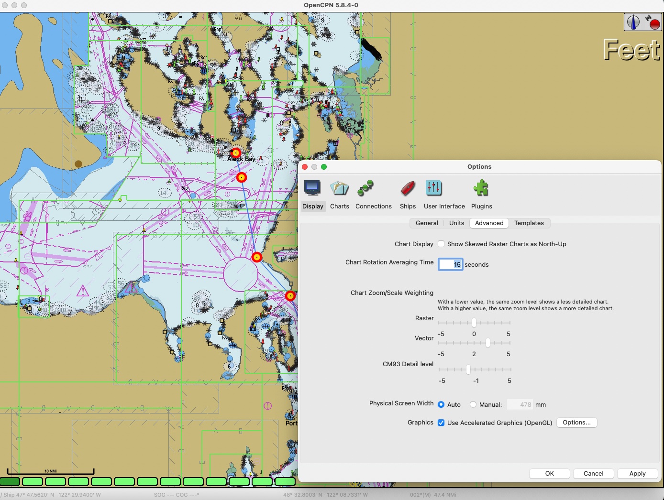Focus the Chart Rotation Averaging Time field
This screenshot has height=500, width=664.
tap(451, 264)
